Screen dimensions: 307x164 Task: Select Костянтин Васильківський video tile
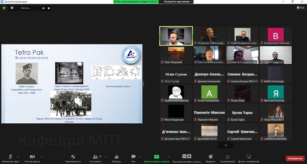(209, 55)
